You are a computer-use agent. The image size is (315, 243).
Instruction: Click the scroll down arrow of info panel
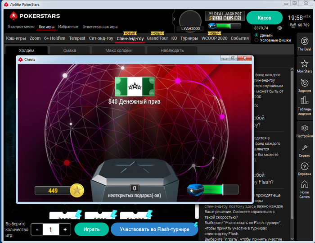[x=292, y=239]
